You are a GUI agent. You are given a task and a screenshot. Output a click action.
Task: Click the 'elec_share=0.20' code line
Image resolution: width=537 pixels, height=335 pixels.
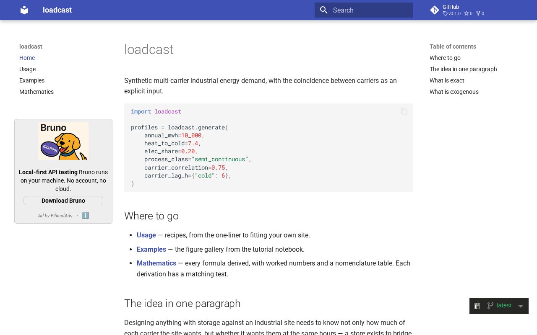click(171, 151)
